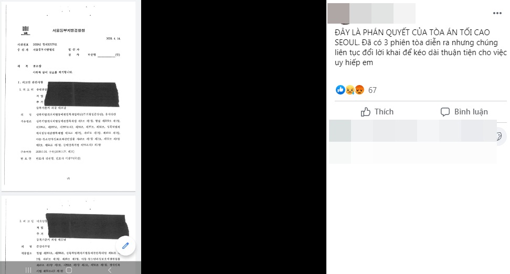This screenshot has height=274, width=510.
Task: Tap the blue pencil edit button
Action: (125, 246)
